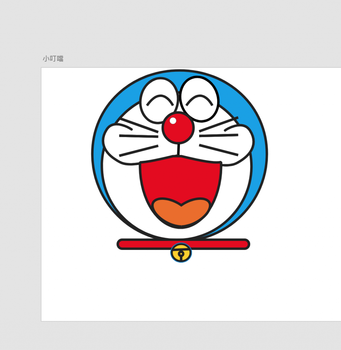Select the artboard title 小叮噹
Viewport: 341px width, 350px height.
[53, 59]
